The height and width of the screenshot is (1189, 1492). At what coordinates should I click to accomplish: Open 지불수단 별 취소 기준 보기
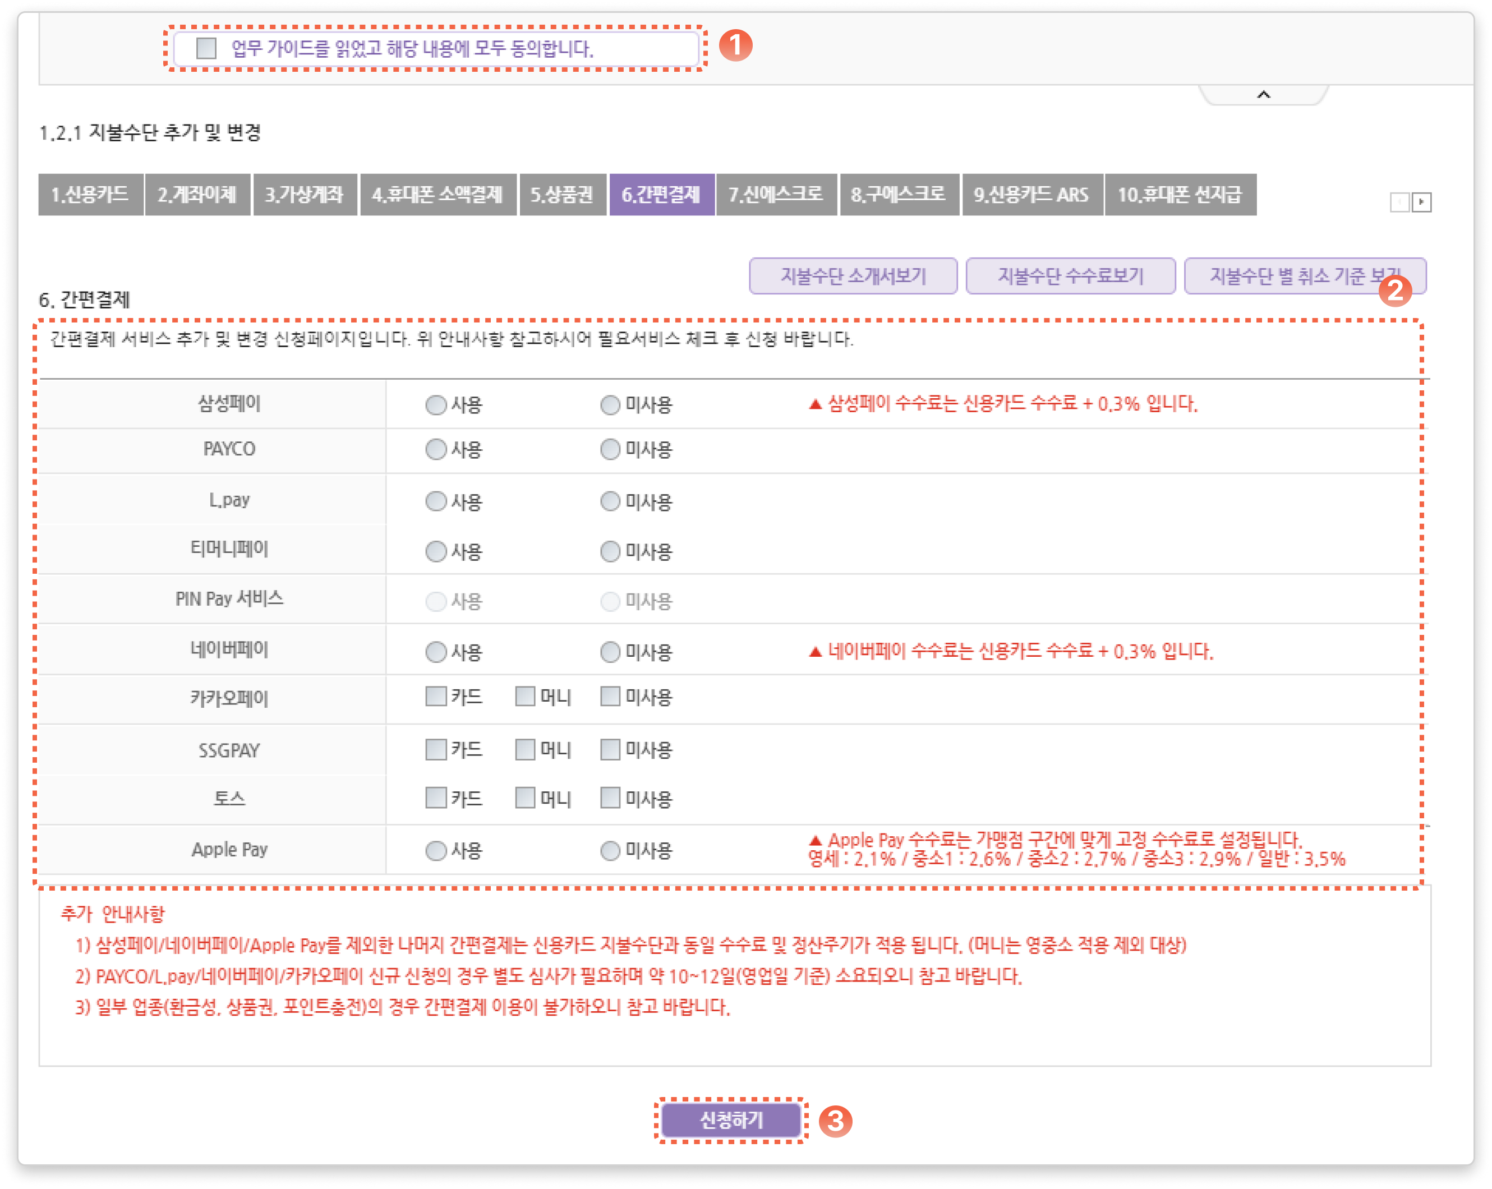coord(1305,276)
